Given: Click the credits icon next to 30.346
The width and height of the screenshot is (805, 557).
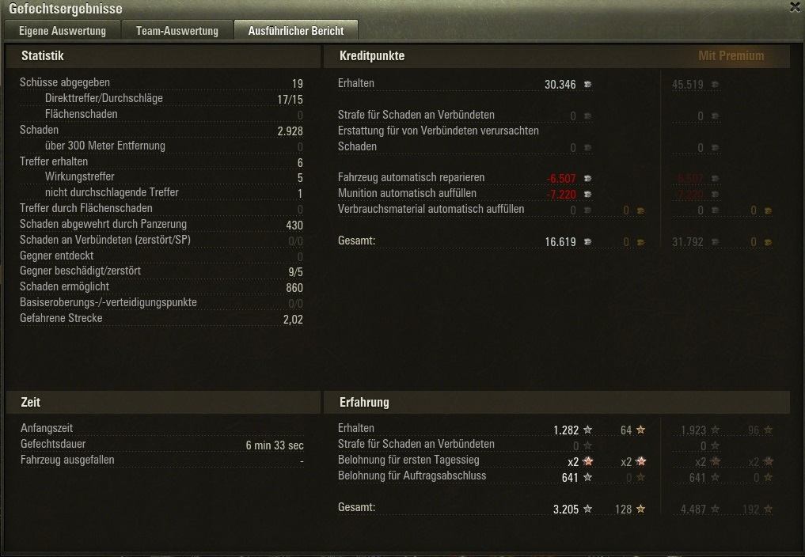Looking at the screenshot, I should click(x=588, y=84).
